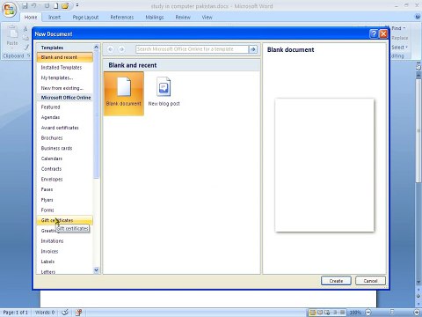422x317 pixels.
Task: Open the Review ribbon tab
Action: coord(183,18)
